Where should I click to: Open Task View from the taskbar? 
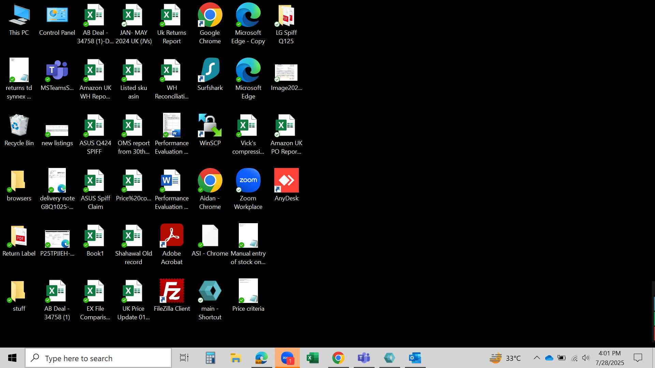pos(184,358)
